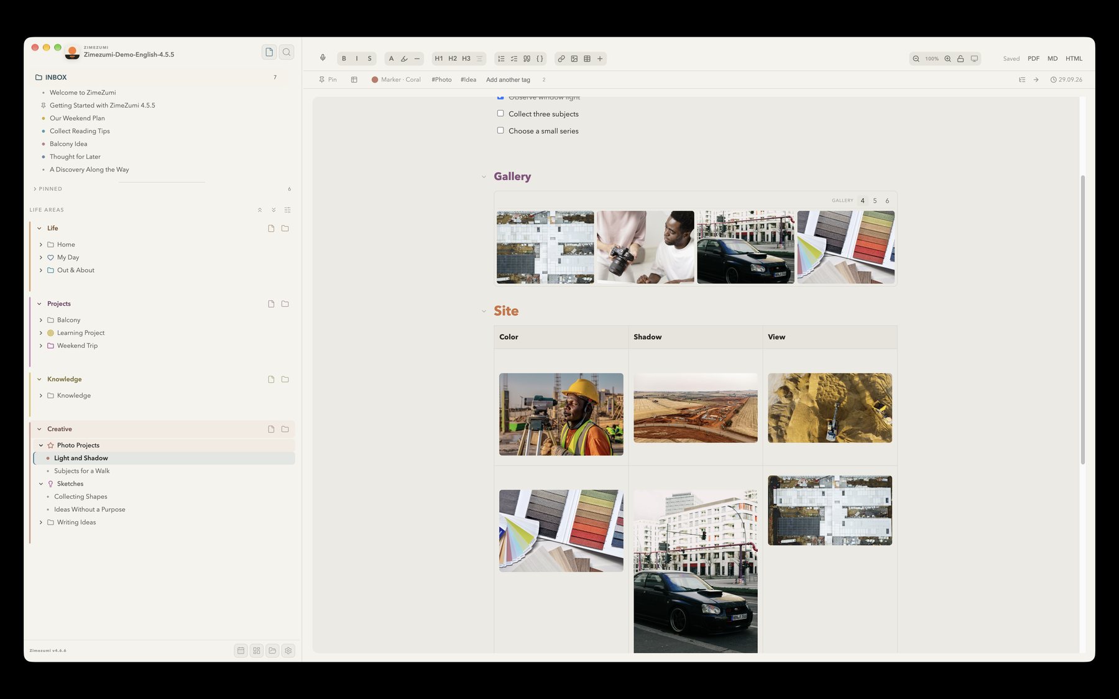Open the calendar icon in the sidebar footer
This screenshot has width=1119, height=699.
pos(241,651)
